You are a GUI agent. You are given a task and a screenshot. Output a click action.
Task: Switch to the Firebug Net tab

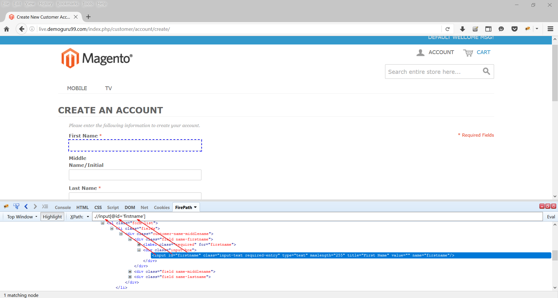(x=144, y=207)
